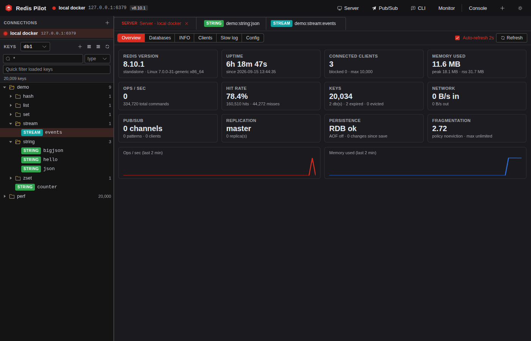Click the key pattern search field
This screenshot has width=531, height=341.
(43, 59)
